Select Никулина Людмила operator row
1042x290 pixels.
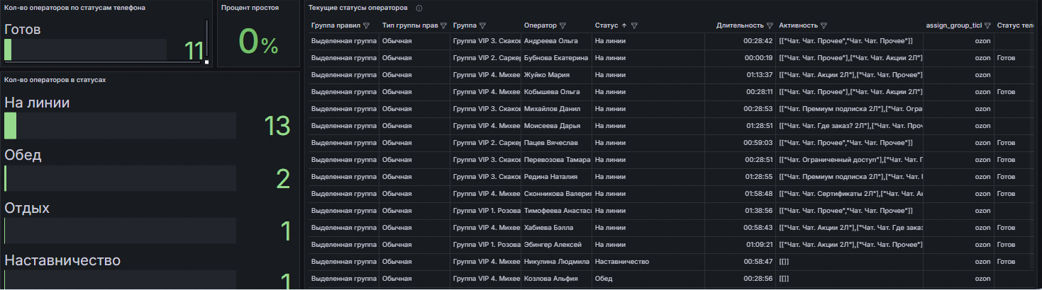click(x=557, y=262)
